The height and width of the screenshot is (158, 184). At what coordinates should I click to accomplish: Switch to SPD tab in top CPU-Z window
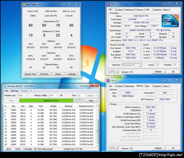pos(148,10)
